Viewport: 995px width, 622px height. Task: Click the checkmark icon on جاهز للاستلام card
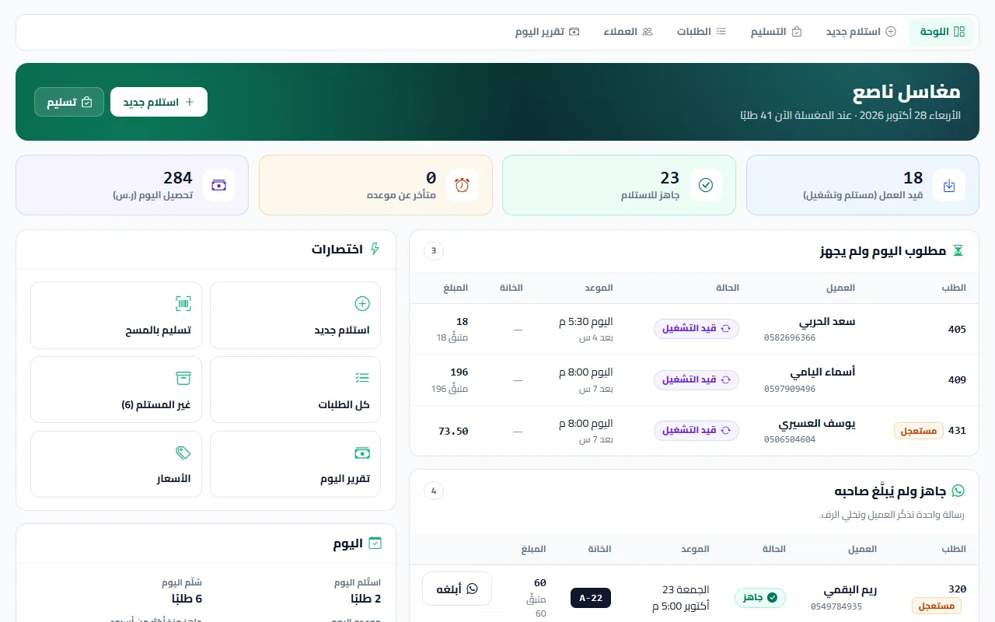click(x=706, y=185)
